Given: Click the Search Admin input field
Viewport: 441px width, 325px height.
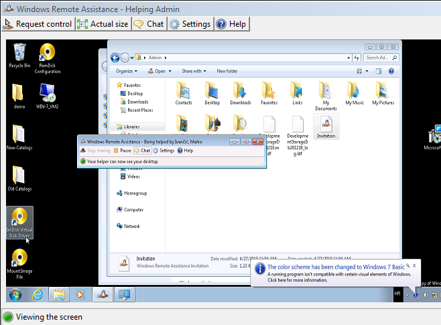Looking at the screenshot, I should (381, 58).
